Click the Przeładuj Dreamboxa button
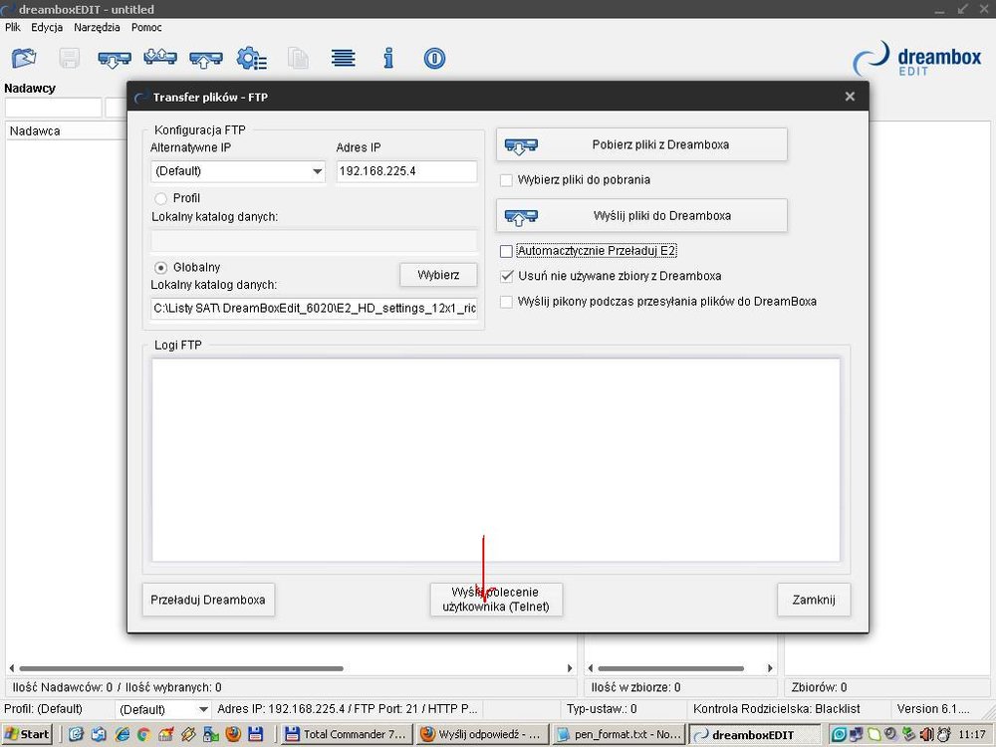The width and height of the screenshot is (996, 747). point(208,600)
